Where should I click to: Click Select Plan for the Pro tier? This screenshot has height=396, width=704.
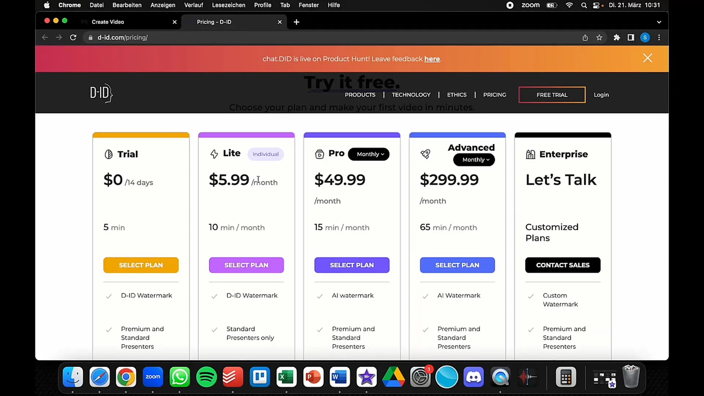tap(352, 265)
